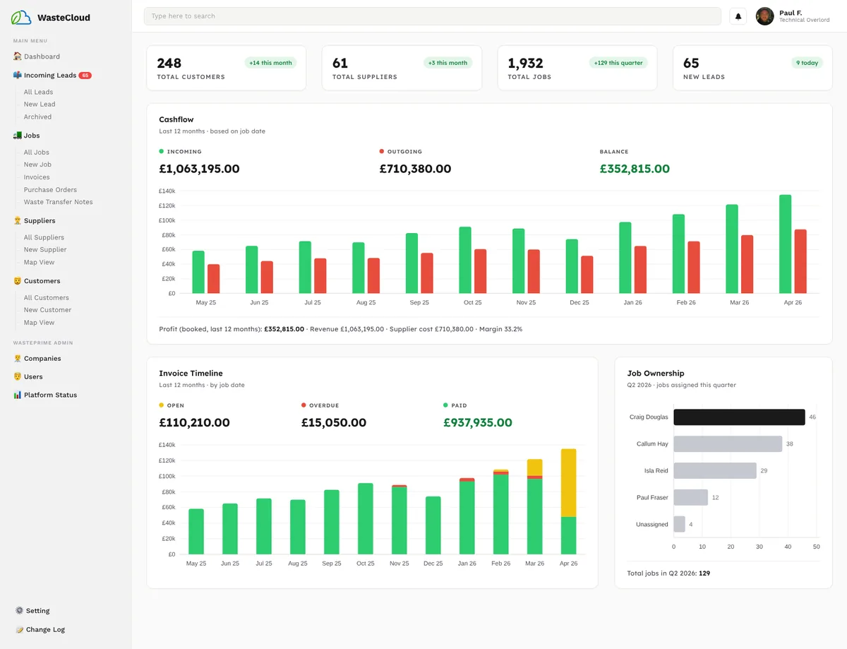Click the Callum Hay ownership bar

click(728, 444)
